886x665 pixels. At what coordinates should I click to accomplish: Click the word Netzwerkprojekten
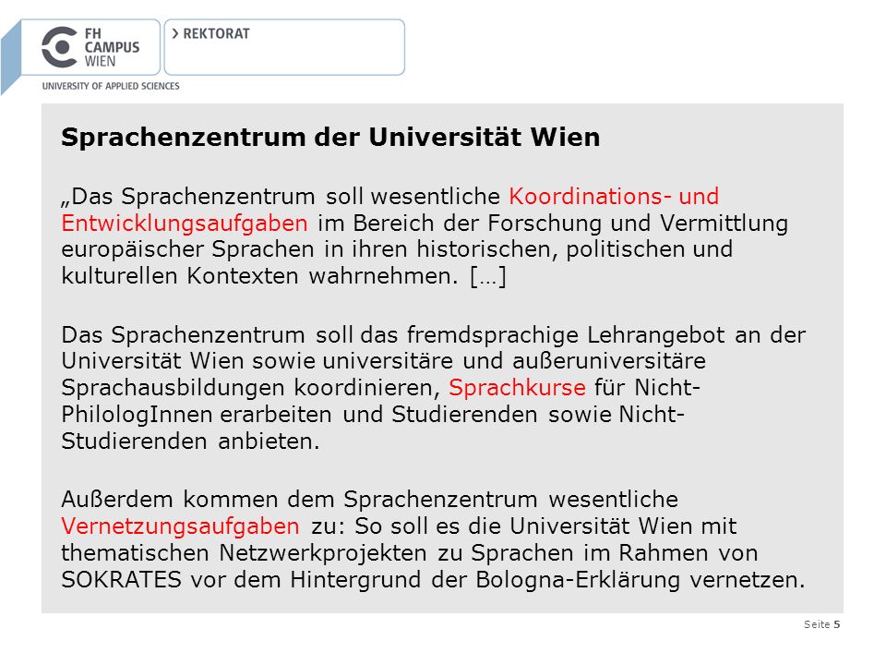click(323, 553)
